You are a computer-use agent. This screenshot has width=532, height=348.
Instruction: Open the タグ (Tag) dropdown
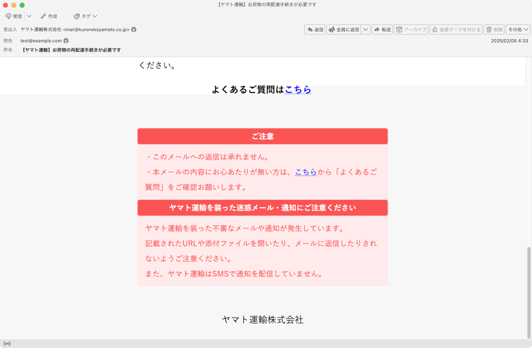pos(86,16)
